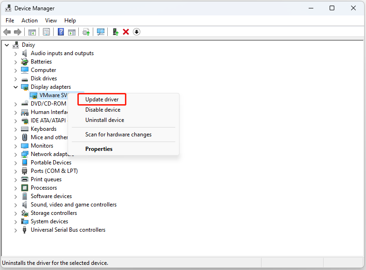The width and height of the screenshot is (366, 270).
Task: Choose Update driver from context menu
Action: [x=102, y=99]
